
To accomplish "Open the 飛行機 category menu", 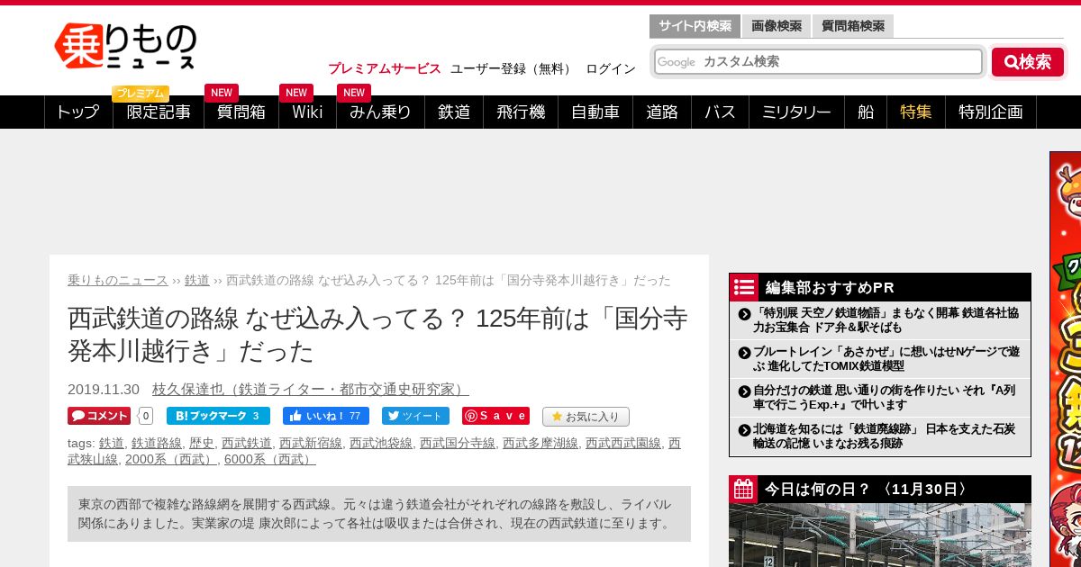I will coord(521,112).
